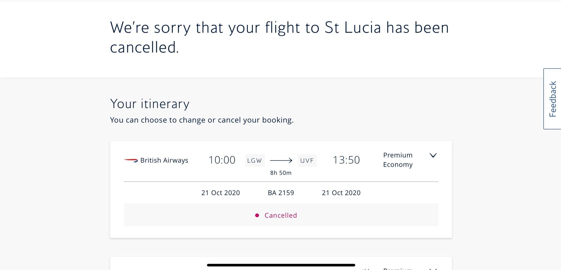Click the British Airways airline name text
The width and height of the screenshot is (561, 270).
coord(164,160)
